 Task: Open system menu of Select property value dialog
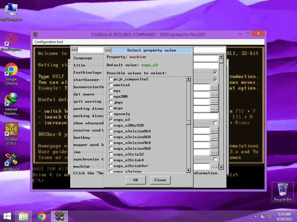[108, 50]
